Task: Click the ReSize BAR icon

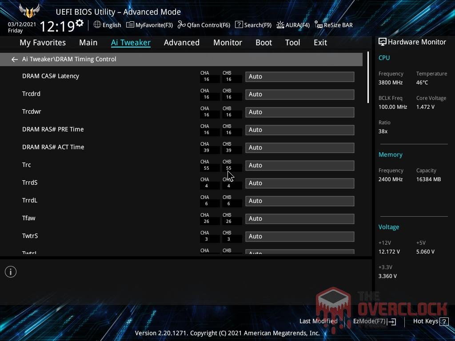Action: point(333,25)
